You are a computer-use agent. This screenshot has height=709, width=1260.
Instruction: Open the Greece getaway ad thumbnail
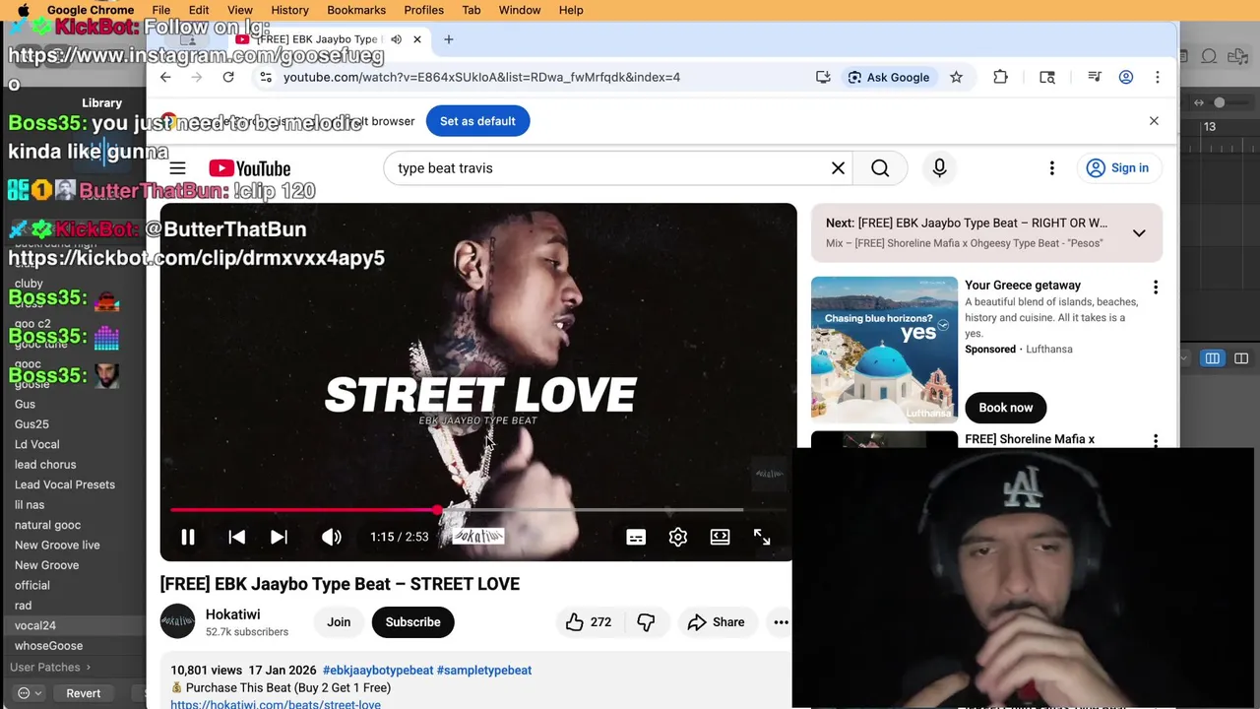(884, 350)
